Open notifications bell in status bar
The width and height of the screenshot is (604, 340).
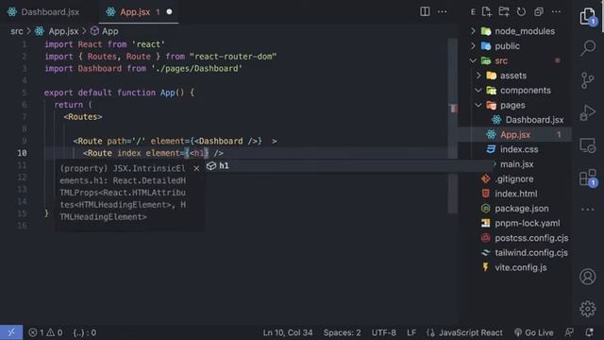pos(589,332)
